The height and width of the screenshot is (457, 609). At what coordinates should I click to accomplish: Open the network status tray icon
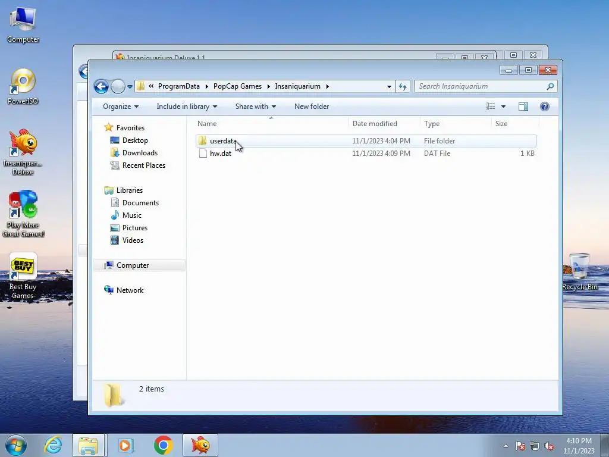pos(535,446)
